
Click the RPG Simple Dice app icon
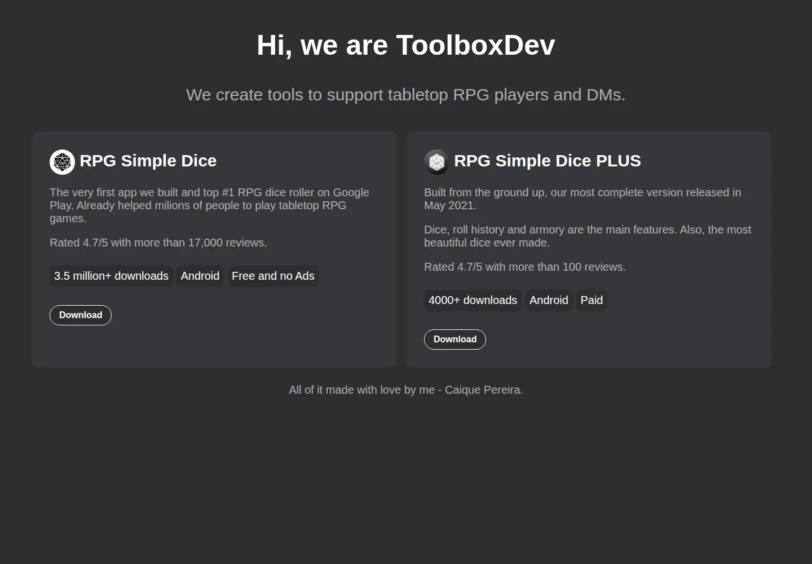click(62, 162)
